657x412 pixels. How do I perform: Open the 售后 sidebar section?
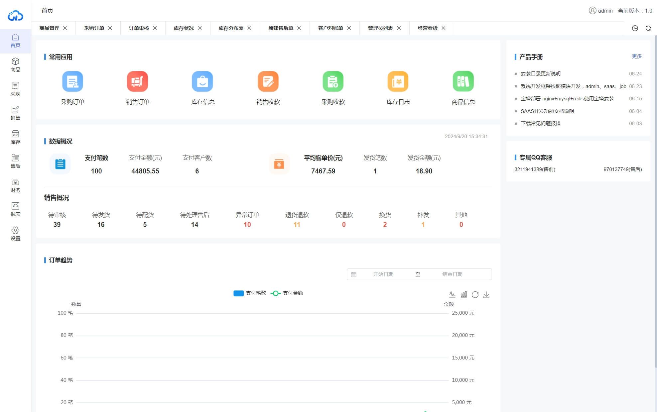point(15,161)
